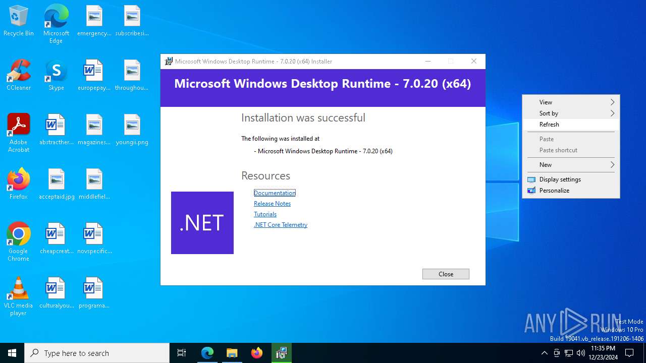Click the grayed Paste shortcut entry

pos(571,150)
